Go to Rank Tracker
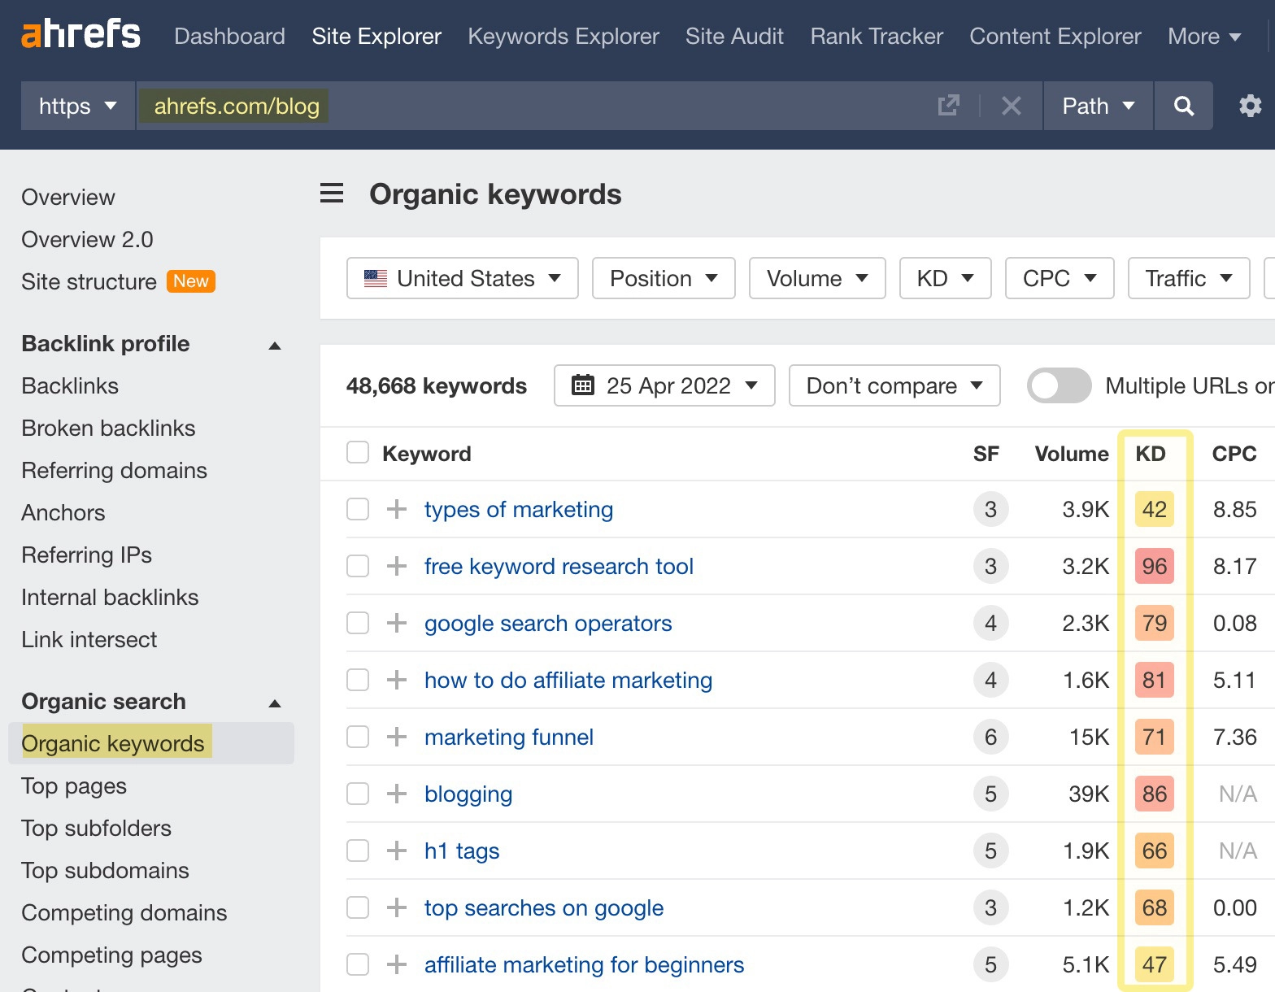Image resolution: width=1275 pixels, height=992 pixels. pos(877,36)
